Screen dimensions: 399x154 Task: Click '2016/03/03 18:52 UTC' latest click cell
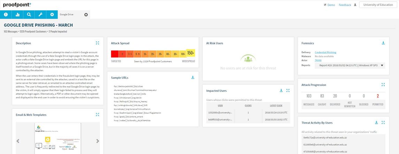(x=276, y=119)
